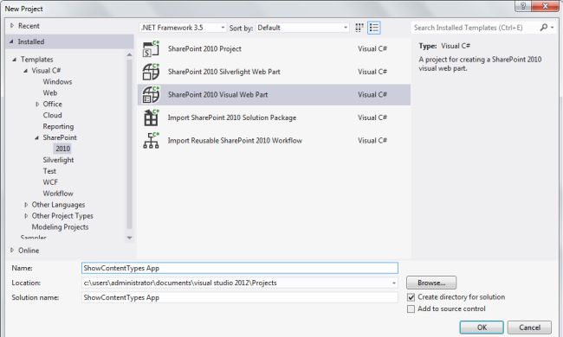
Task: Click the Search Installed Templates box
Action: pyautogui.click(x=475, y=28)
